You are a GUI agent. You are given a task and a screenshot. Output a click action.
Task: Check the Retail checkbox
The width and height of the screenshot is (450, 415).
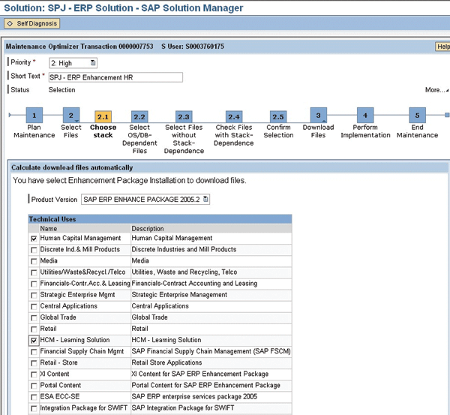34,329
